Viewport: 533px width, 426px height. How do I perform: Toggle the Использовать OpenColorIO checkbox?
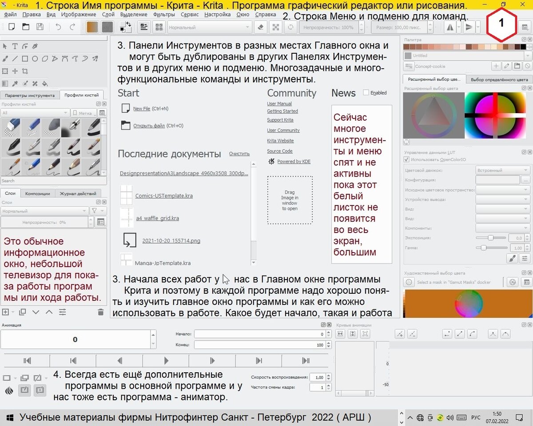[x=406, y=159]
